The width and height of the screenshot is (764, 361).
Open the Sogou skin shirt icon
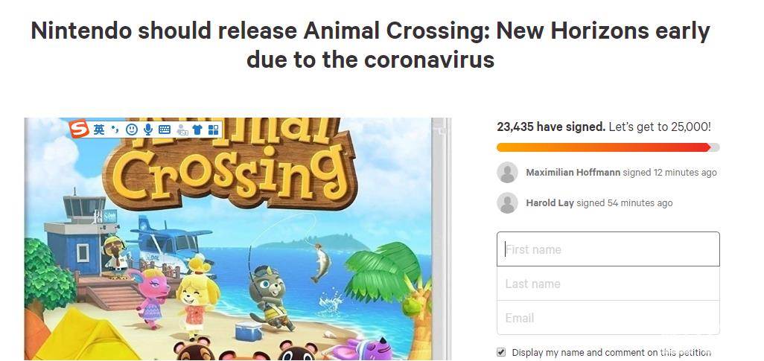(x=197, y=130)
